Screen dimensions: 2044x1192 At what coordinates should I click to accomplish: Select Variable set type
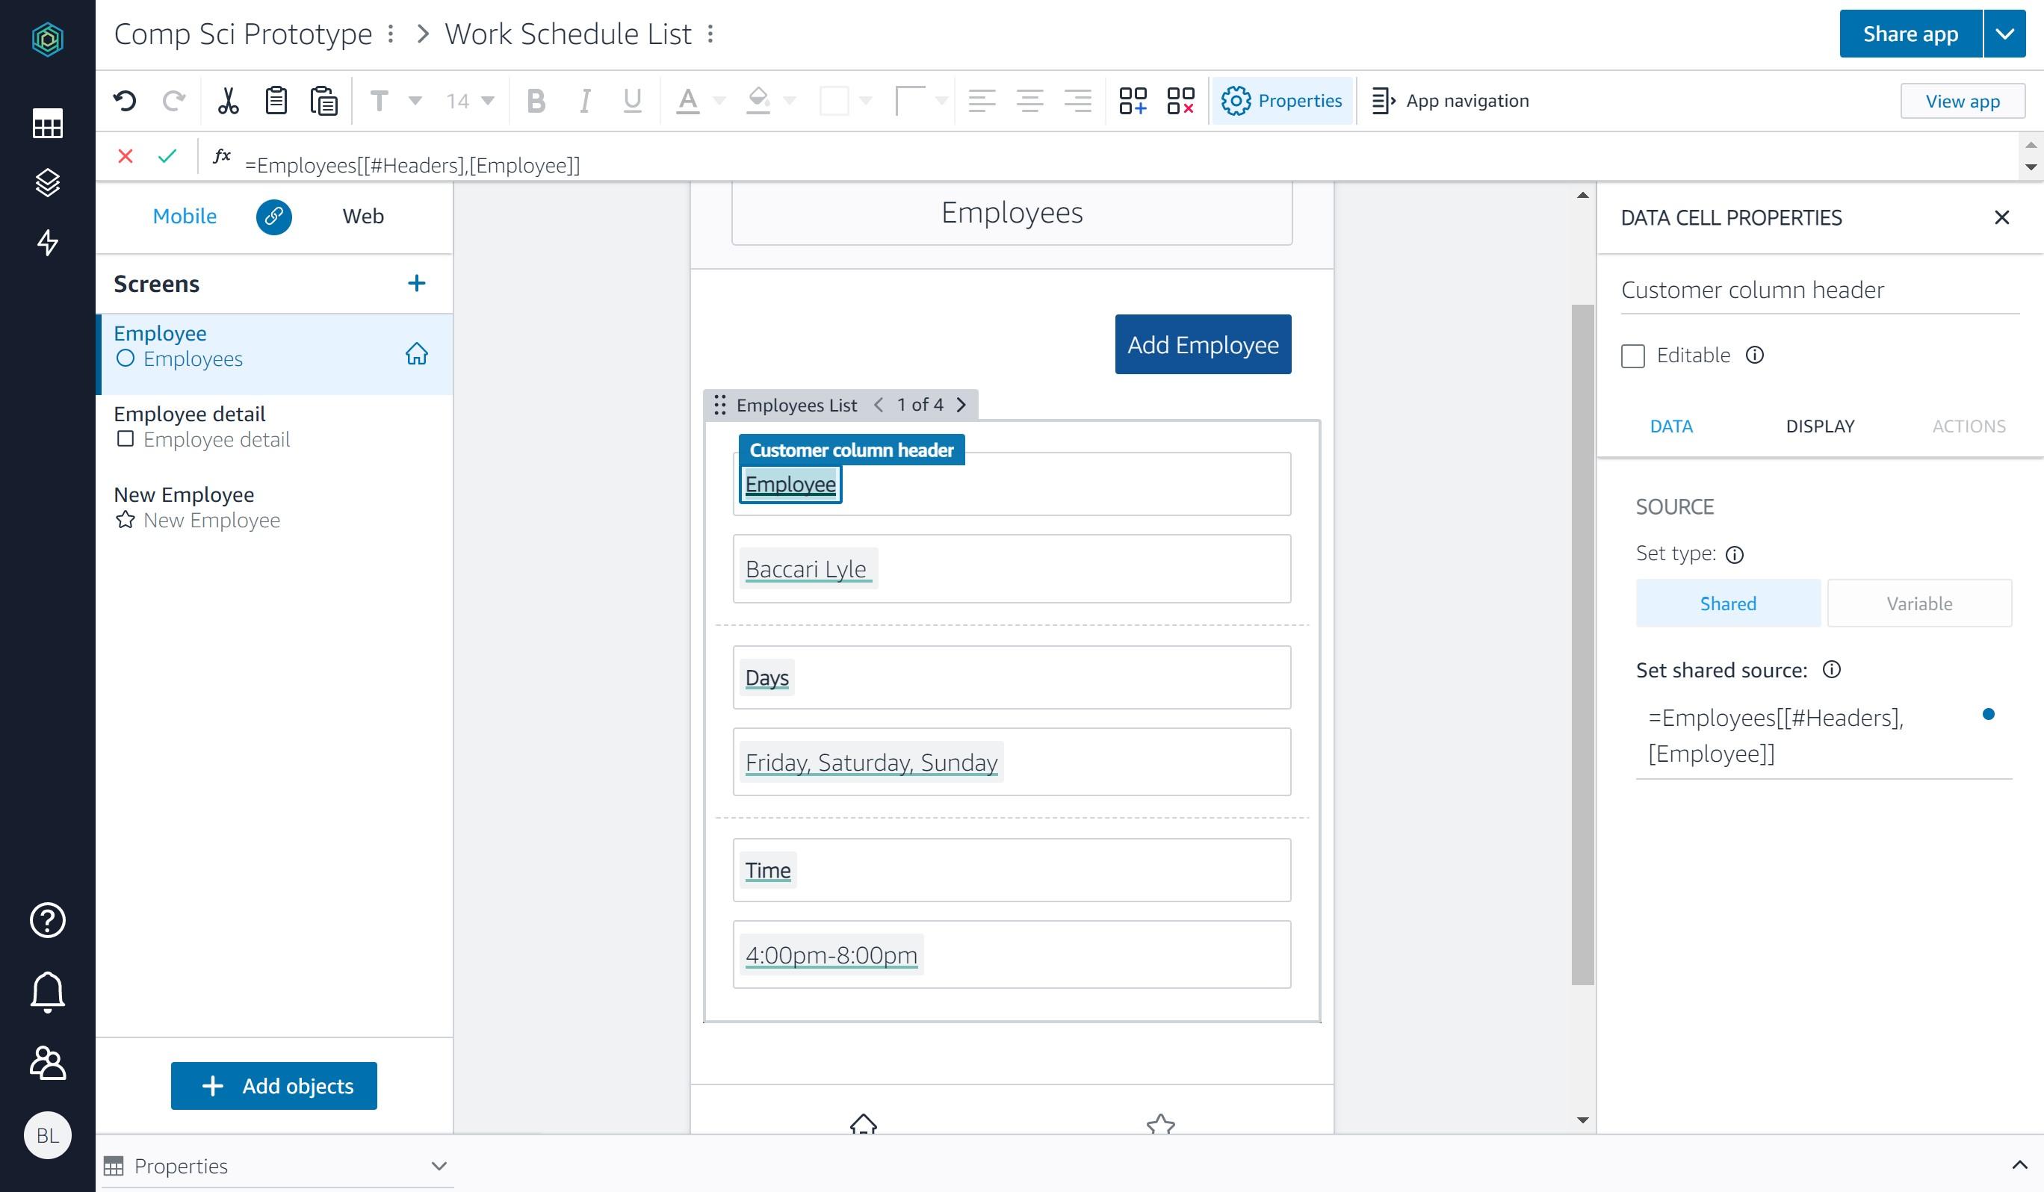tap(1918, 603)
